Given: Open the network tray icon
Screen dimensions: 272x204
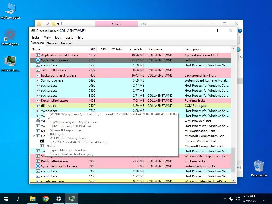Looking at the screenshot, I should pyautogui.click(x=231, y=199).
